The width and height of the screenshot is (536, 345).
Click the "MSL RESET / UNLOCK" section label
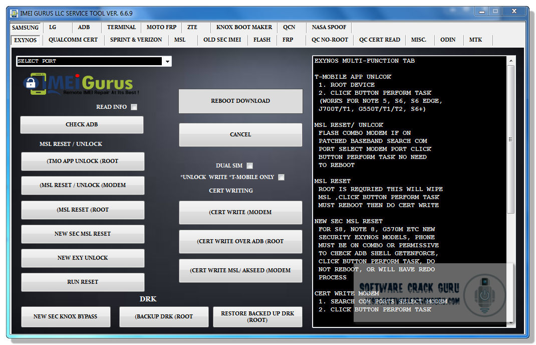coord(71,144)
